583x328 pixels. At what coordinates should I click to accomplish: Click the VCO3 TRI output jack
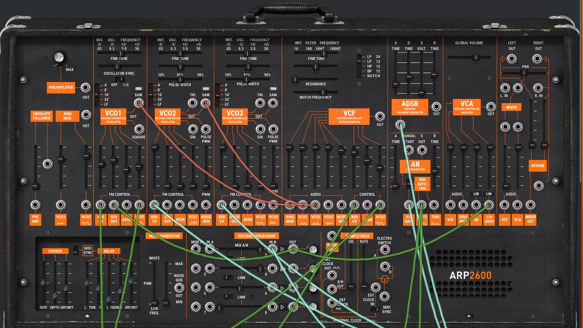[x=260, y=103]
